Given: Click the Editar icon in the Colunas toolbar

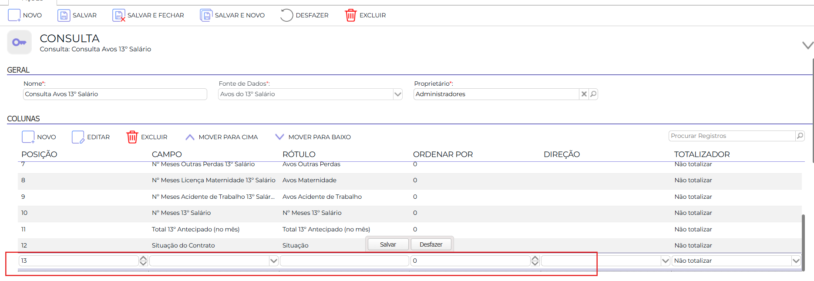Looking at the screenshot, I should 78,137.
